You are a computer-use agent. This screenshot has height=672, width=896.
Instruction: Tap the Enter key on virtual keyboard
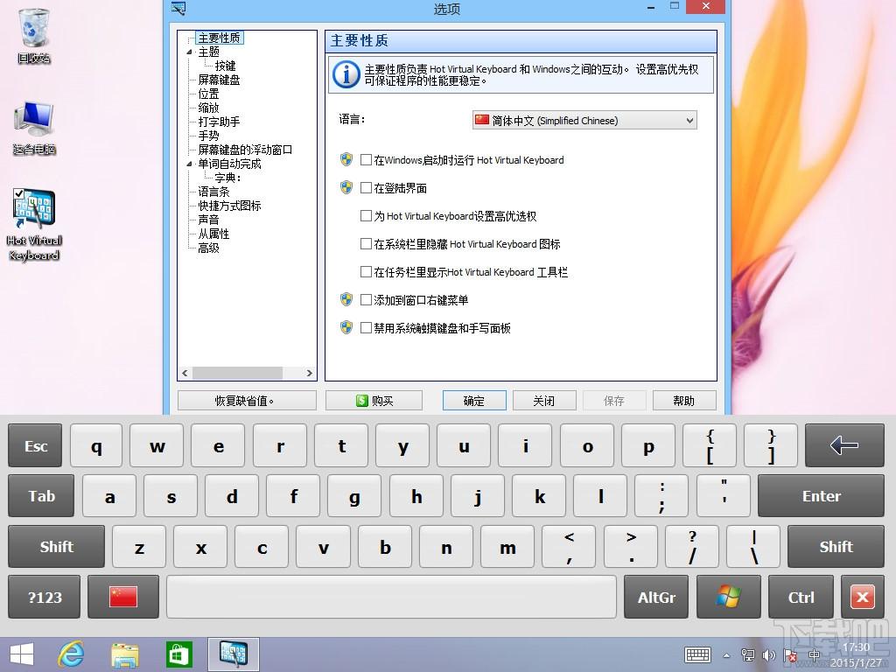821,495
